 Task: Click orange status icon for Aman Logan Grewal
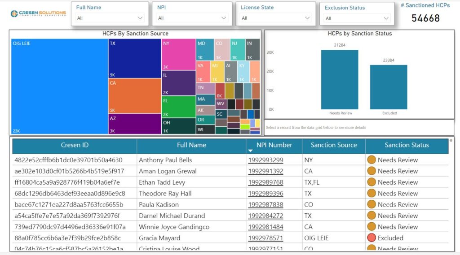[372, 171]
